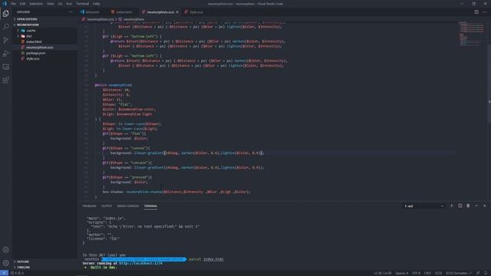Open the Edit menu

(x=22, y=4)
